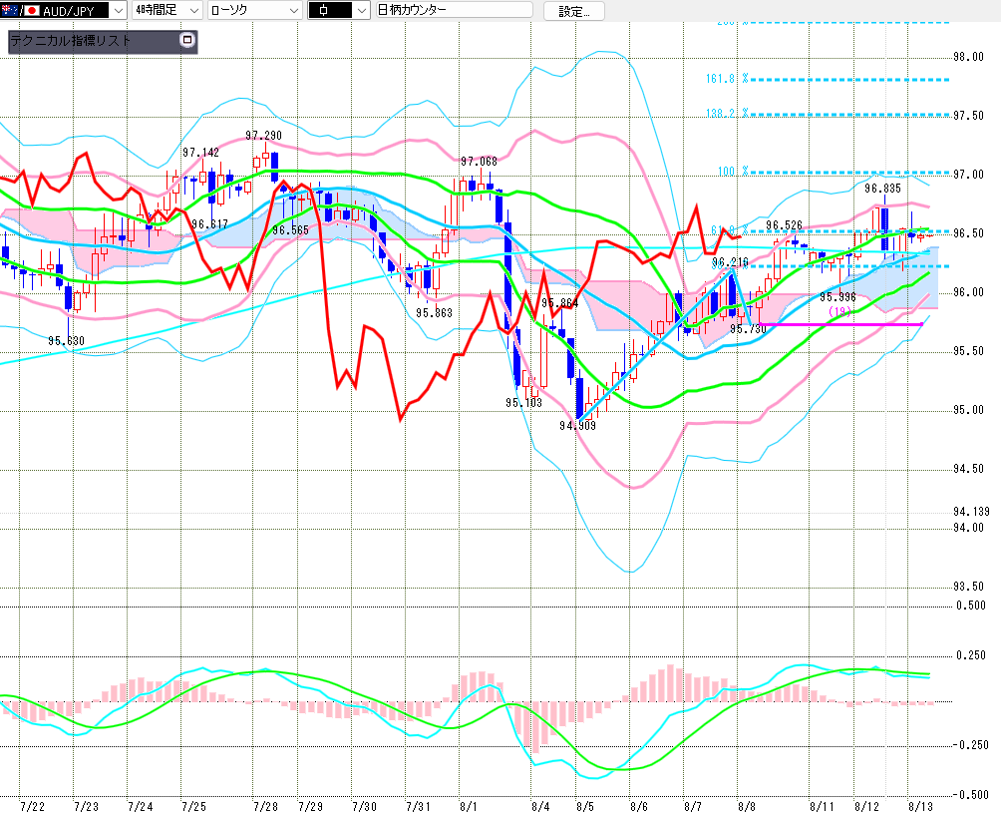Click the 0.250 MACD axis label
Screen dimensions: 1001x814
coord(971,655)
